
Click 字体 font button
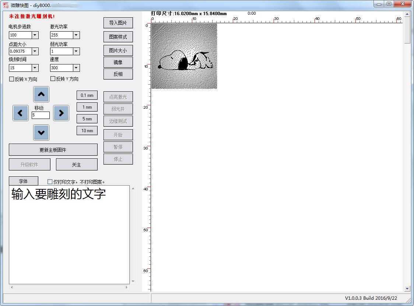coord(24,181)
